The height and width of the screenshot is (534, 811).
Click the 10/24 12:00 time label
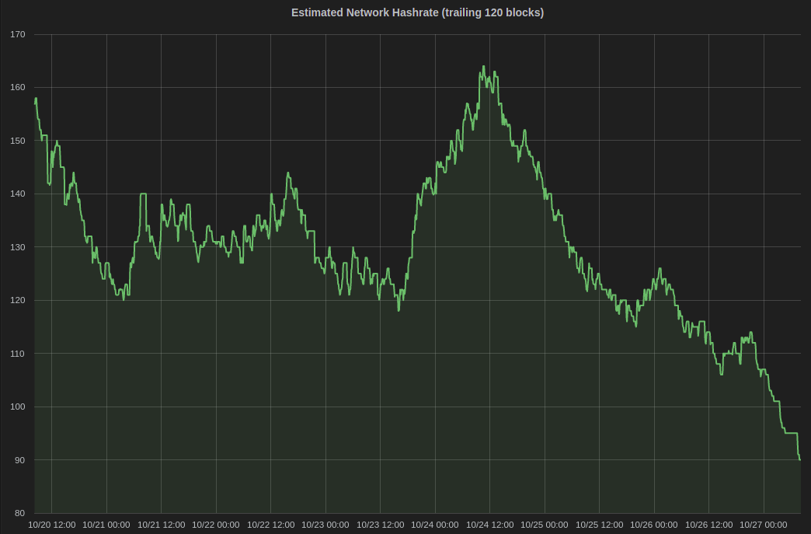[x=490, y=525]
